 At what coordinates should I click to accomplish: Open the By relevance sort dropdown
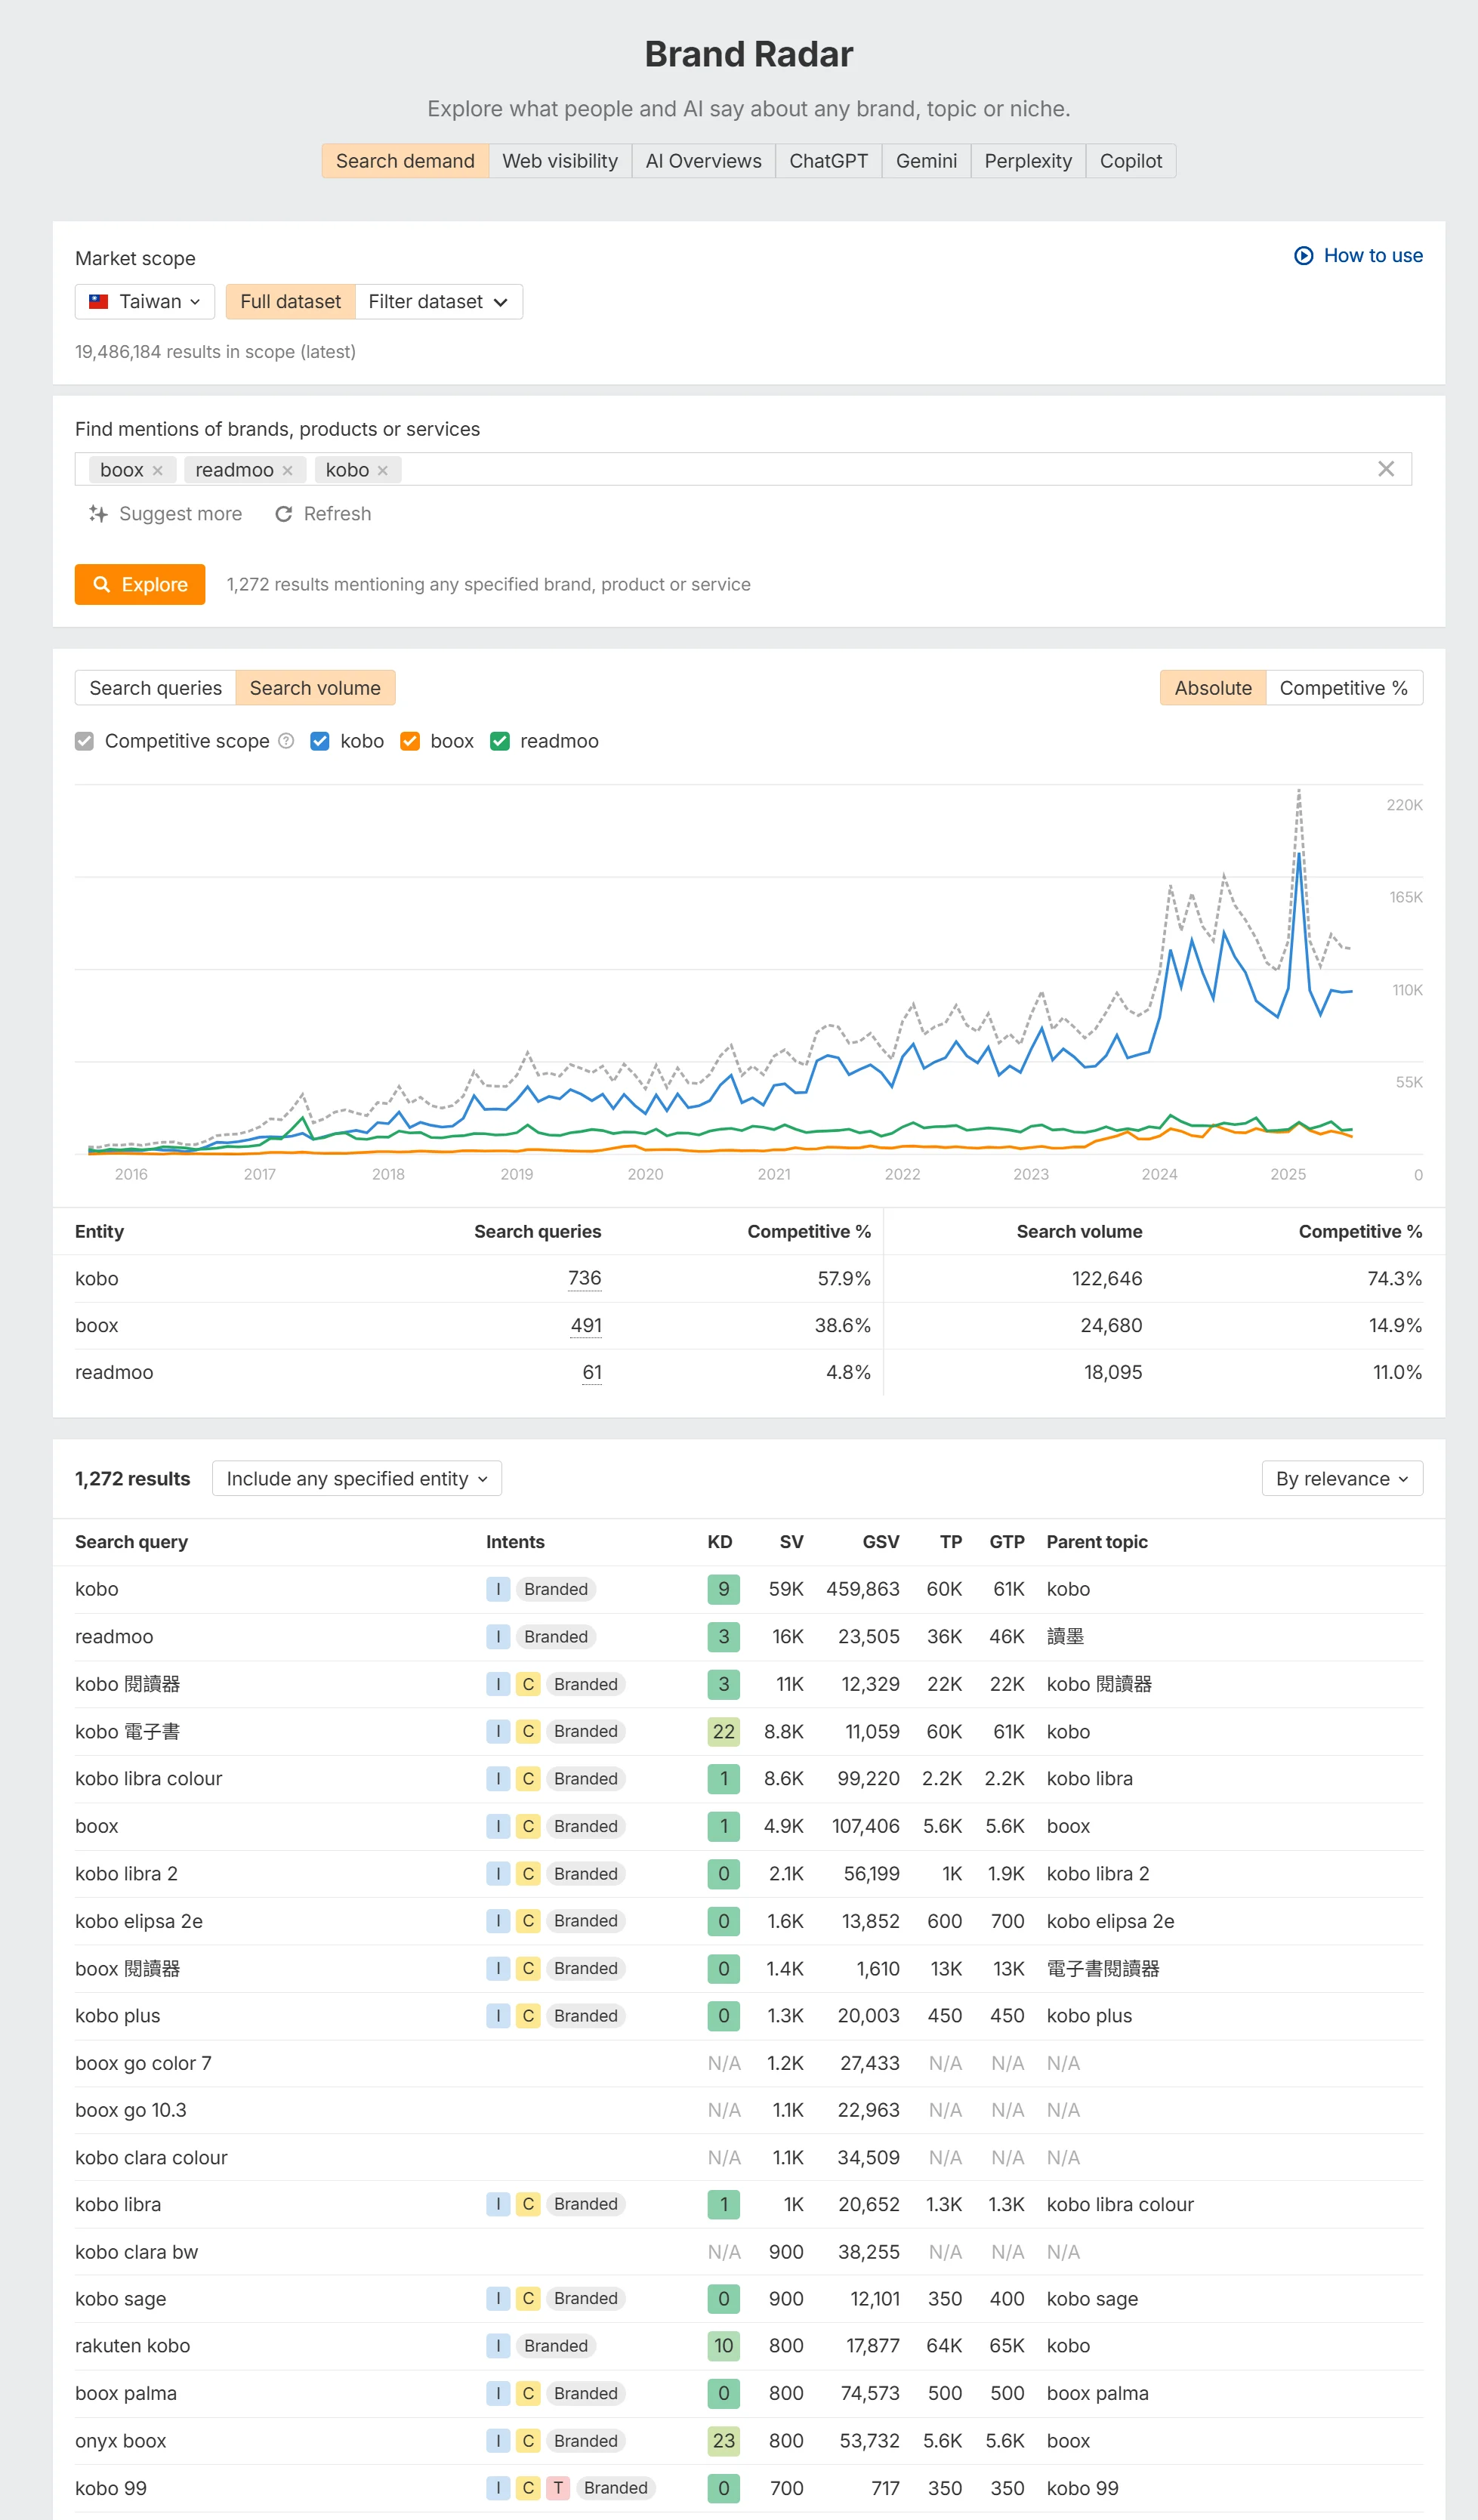coord(1341,1479)
